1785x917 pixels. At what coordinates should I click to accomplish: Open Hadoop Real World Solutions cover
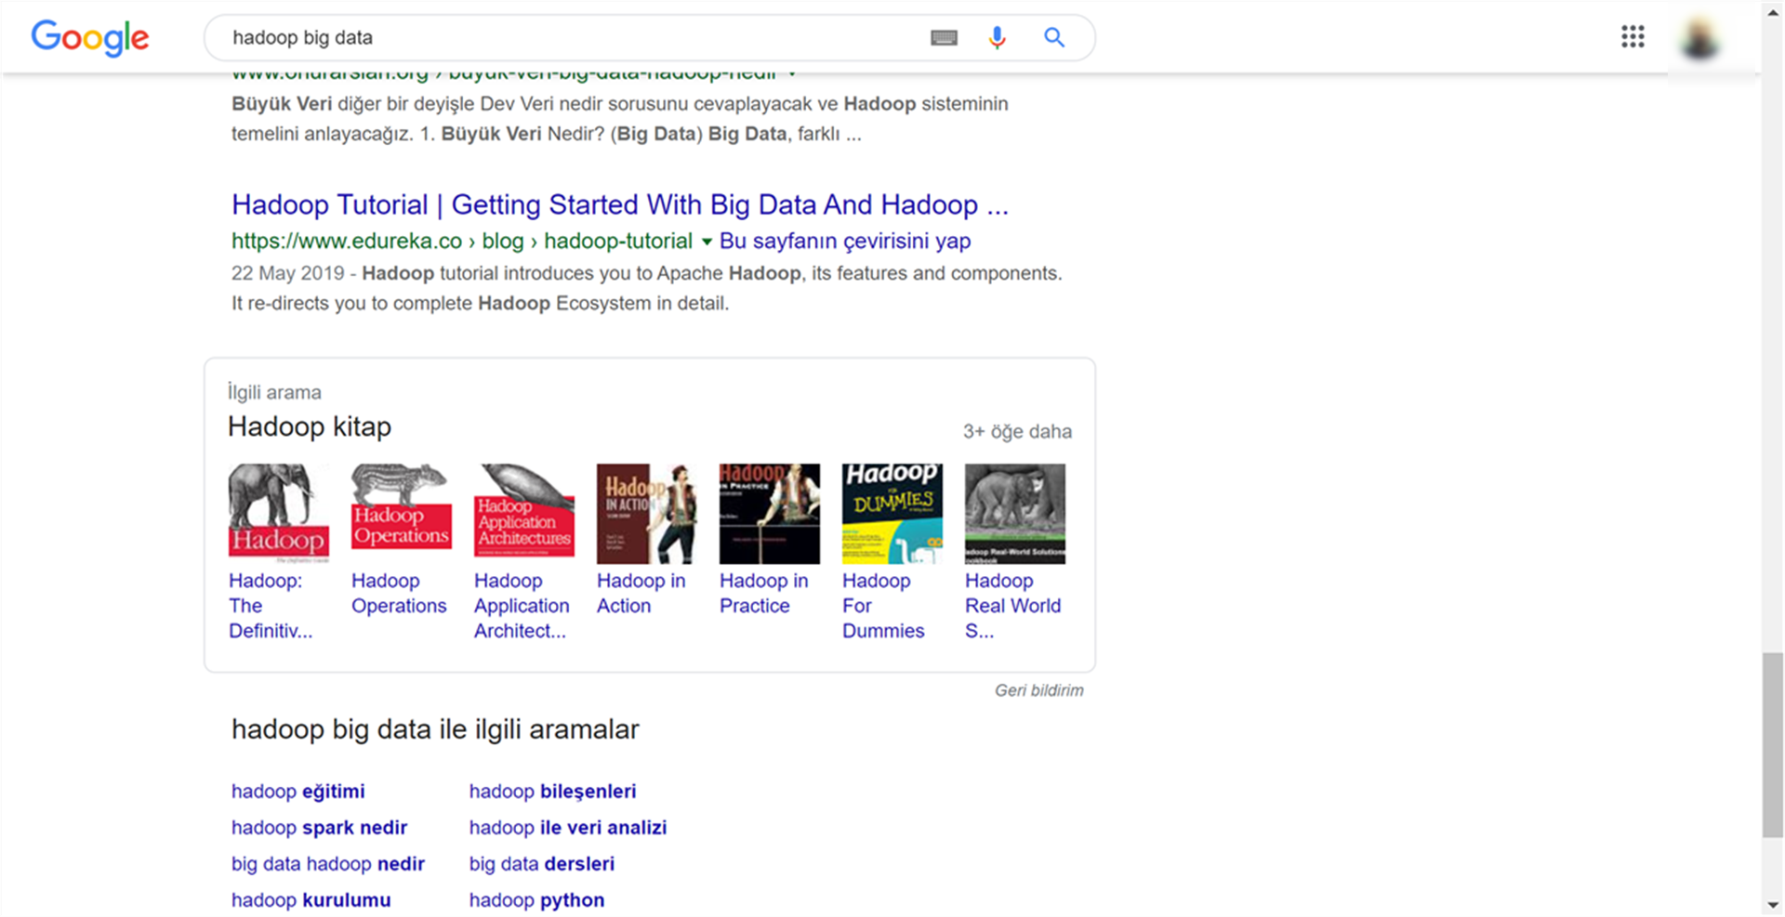1015,514
